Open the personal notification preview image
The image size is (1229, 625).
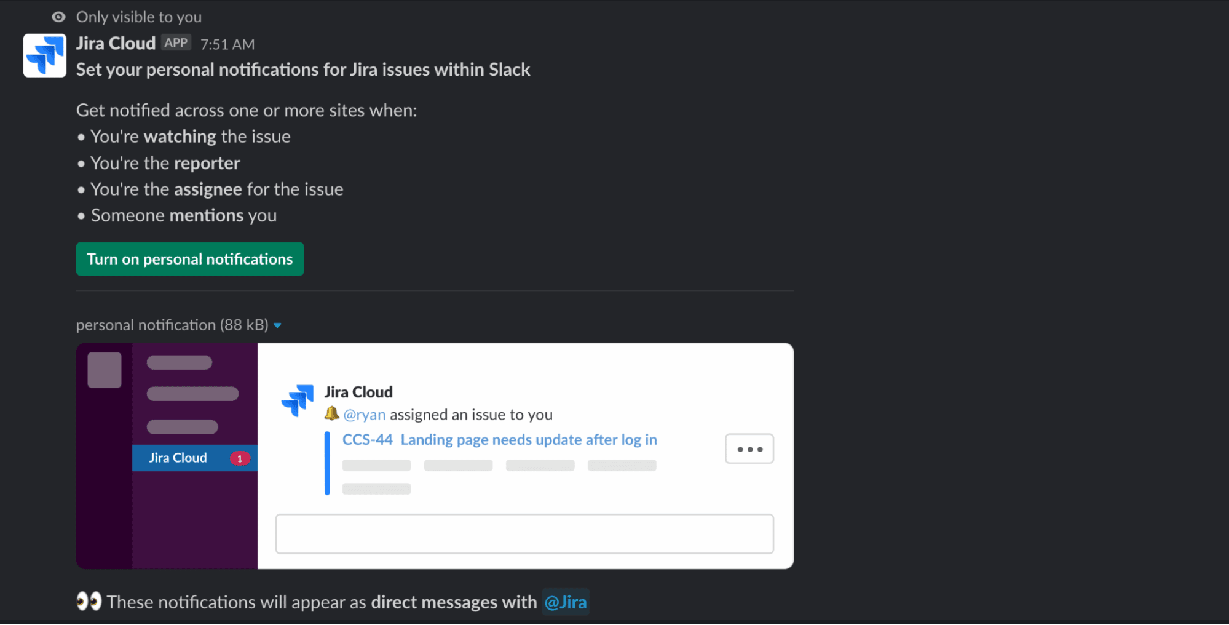435,456
